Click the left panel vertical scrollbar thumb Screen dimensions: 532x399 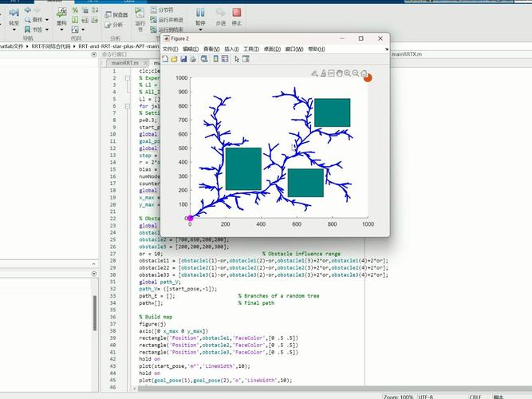click(x=95, y=313)
